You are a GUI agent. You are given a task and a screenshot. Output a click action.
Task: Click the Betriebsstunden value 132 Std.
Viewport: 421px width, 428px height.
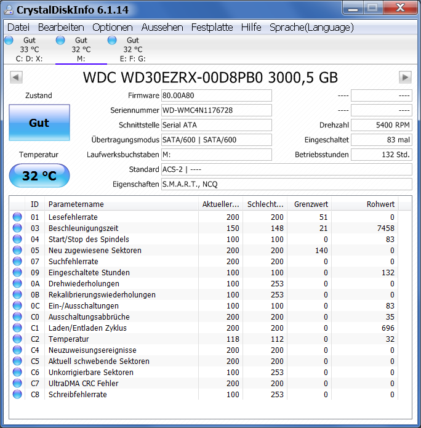point(382,155)
